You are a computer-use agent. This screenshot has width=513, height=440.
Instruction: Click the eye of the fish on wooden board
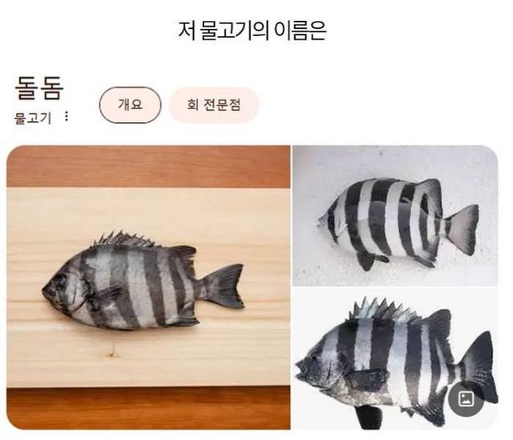click(x=61, y=282)
